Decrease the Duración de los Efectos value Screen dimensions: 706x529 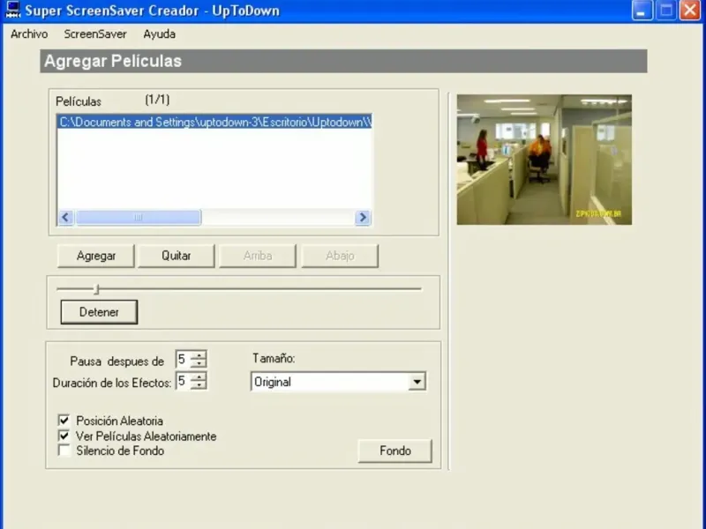(199, 385)
